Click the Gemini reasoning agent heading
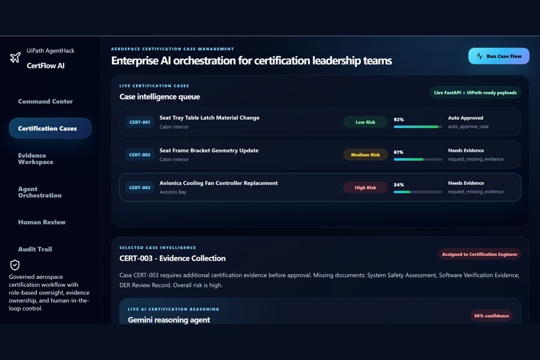 click(x=169, y=320)
